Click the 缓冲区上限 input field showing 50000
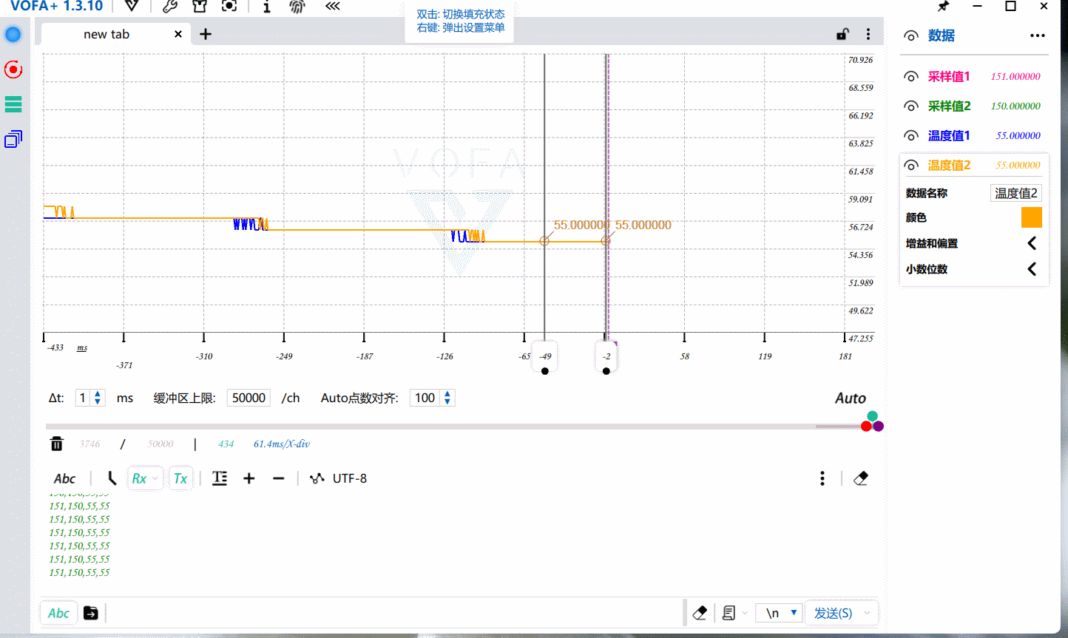The width and height of the screenshot is (1068, 638). pos(249,398)
